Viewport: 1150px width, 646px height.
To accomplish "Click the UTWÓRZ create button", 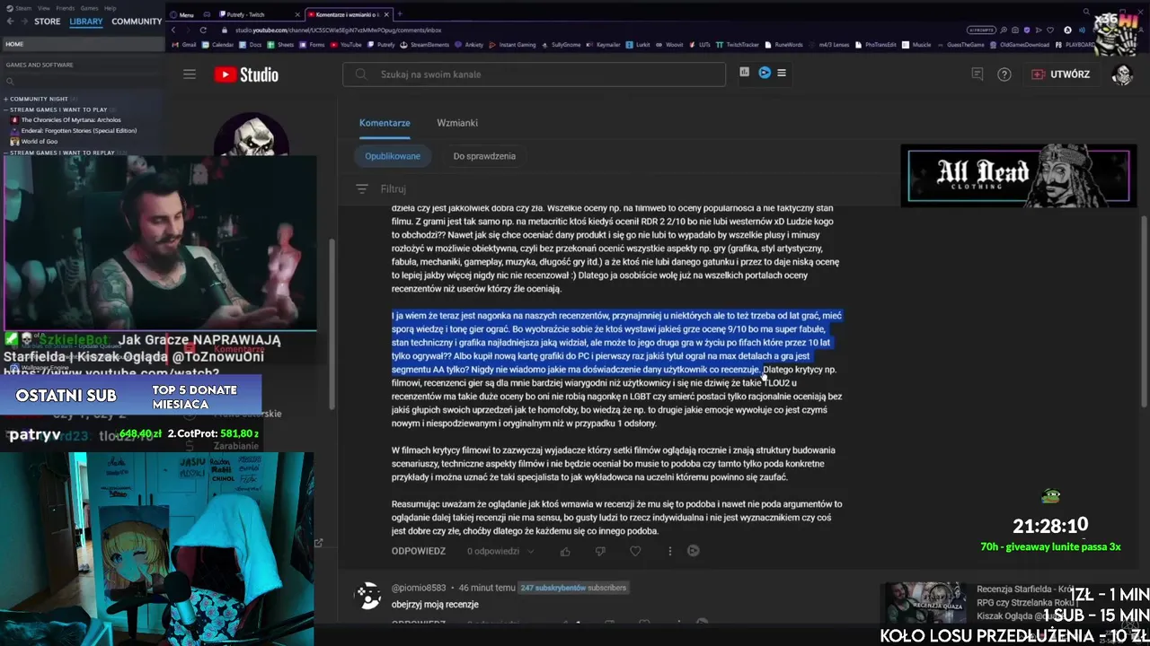I will coord(1061,74).
